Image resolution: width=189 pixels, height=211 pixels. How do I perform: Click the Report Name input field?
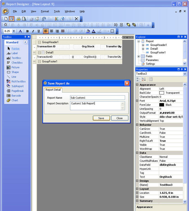click(97, 98)
